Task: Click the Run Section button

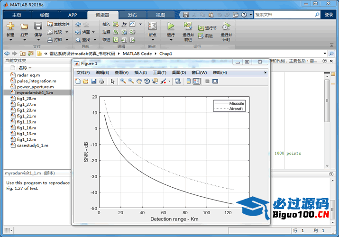Action: [207, 28]
